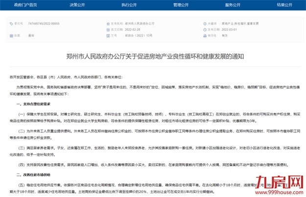Viewport: 306px width, 197px height.
Task: Select the written date 2022-02-28
Action: (x=133, y=30)
